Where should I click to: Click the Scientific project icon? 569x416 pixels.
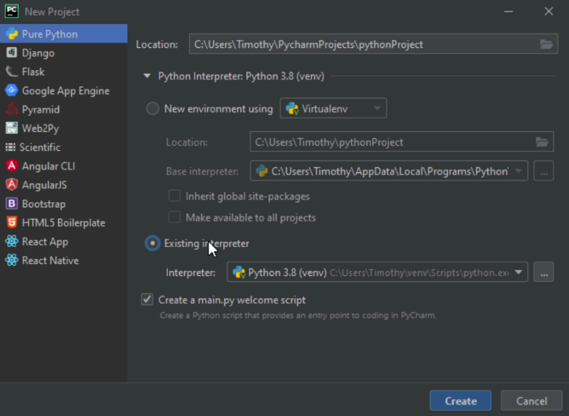(11, 147)
